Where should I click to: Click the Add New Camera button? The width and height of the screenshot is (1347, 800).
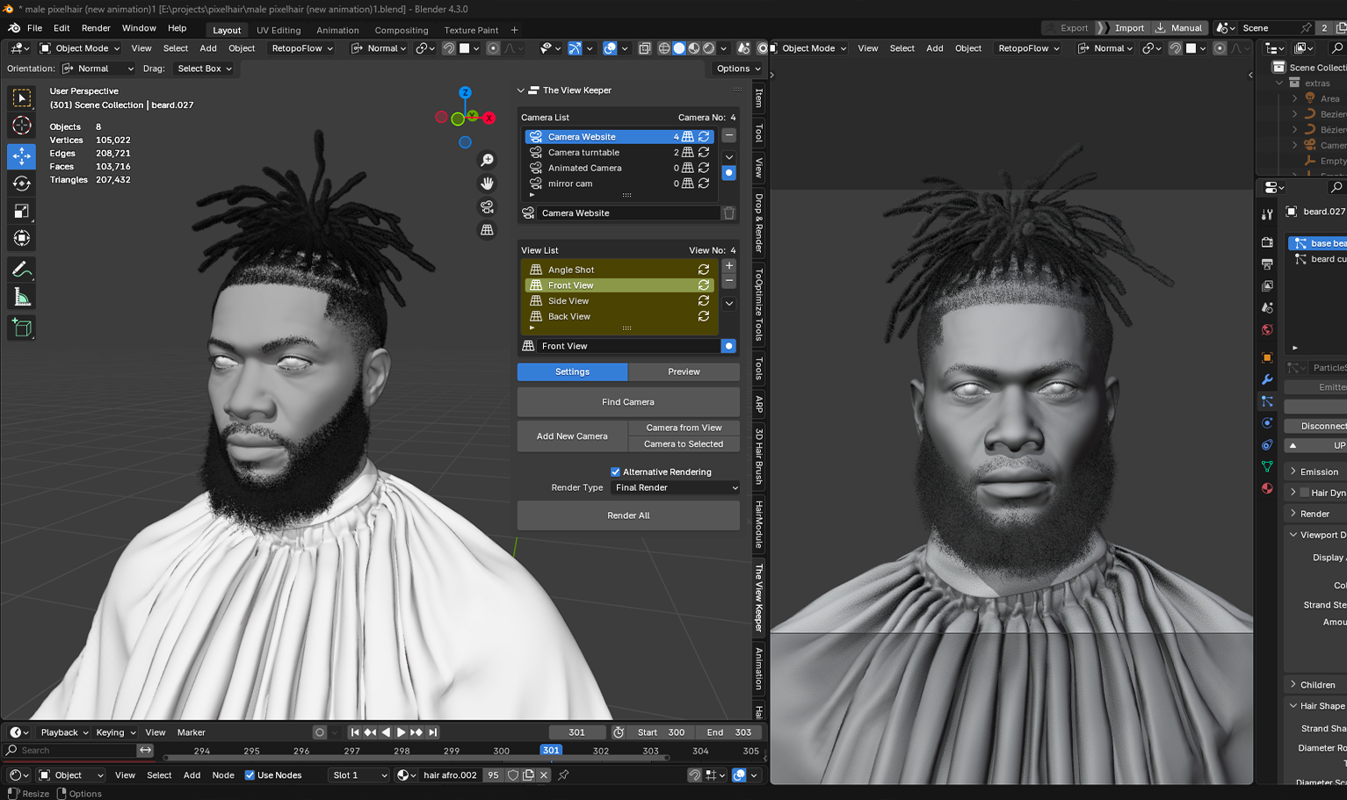pos(572,436)
